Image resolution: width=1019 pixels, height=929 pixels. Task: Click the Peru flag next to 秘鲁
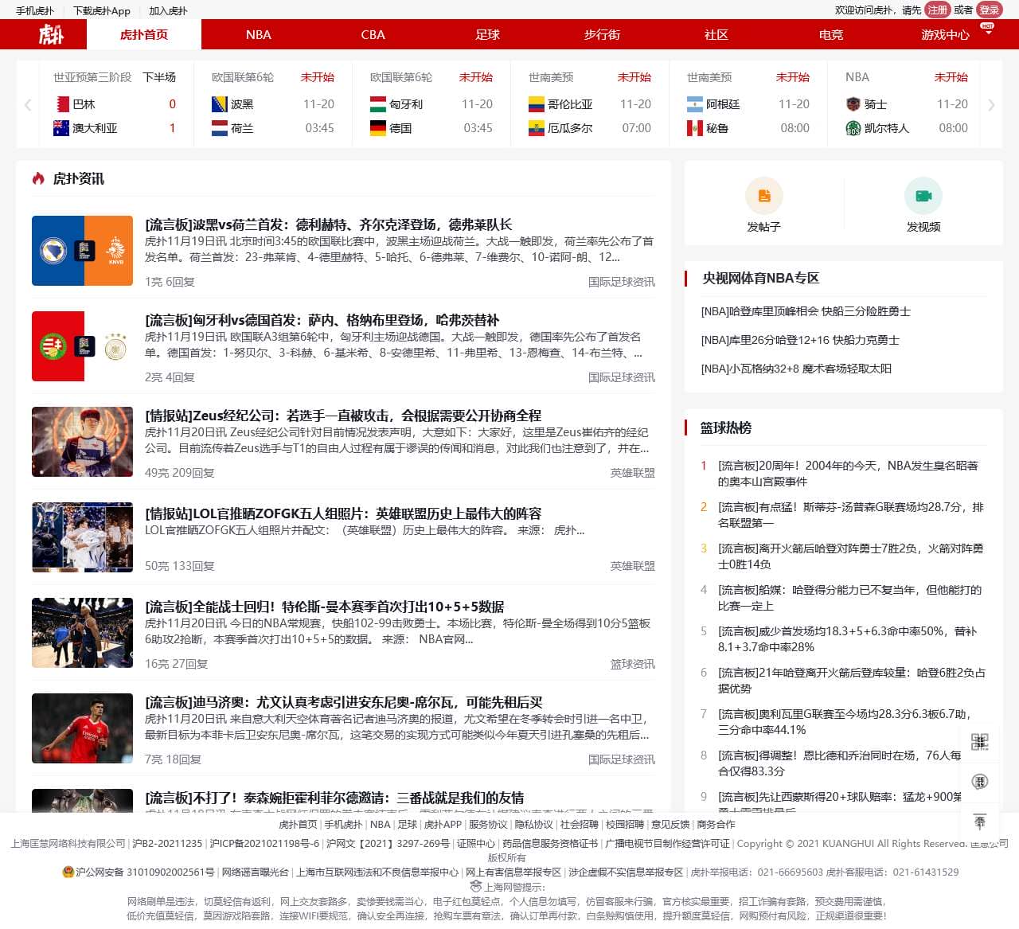[x=695, y=128]
